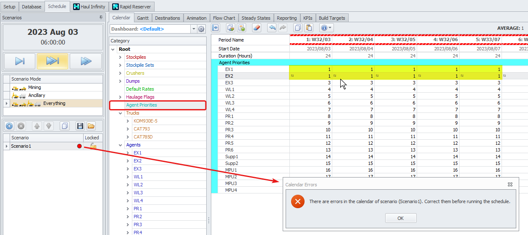Select EX1 priority cell for period W32/03
Screen dimensions: 528x235
click(310, 69)
